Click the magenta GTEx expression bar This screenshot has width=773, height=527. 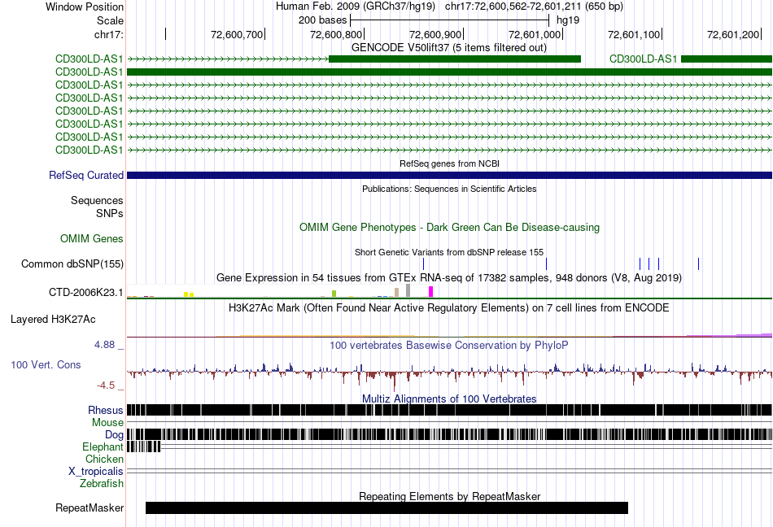click(431, 292)
